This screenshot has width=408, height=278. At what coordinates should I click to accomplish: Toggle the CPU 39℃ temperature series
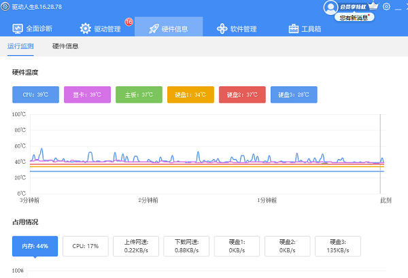click(35, 94)
